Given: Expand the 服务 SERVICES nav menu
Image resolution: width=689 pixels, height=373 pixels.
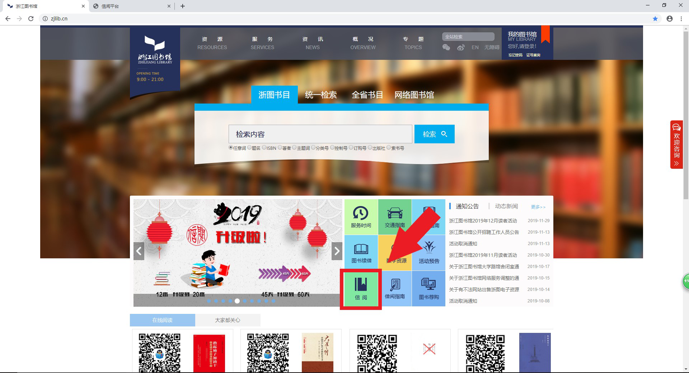Looking at the screenshot, I should (x=262, y=43).
